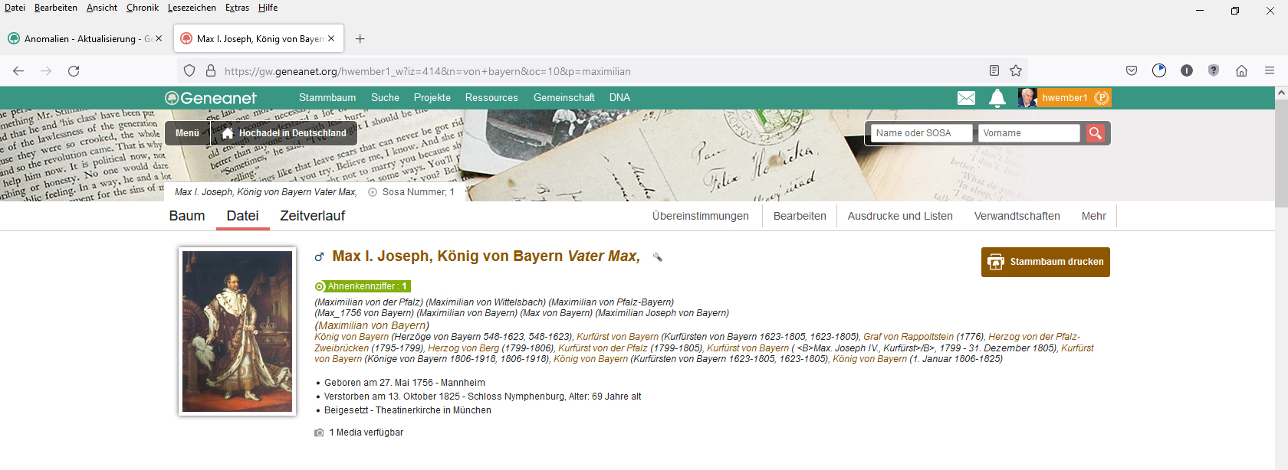This screenshot has width=1288, height=470.
Task: Open the messages envelope icon
Action: (x=966, y=98)
